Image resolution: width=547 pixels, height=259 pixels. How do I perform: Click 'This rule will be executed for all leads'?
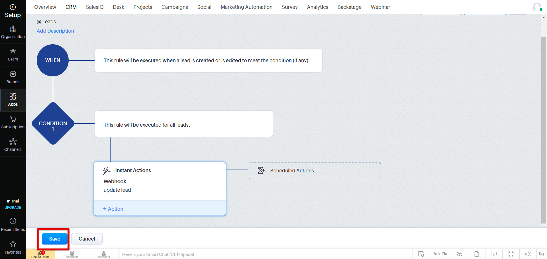(147, 125)
